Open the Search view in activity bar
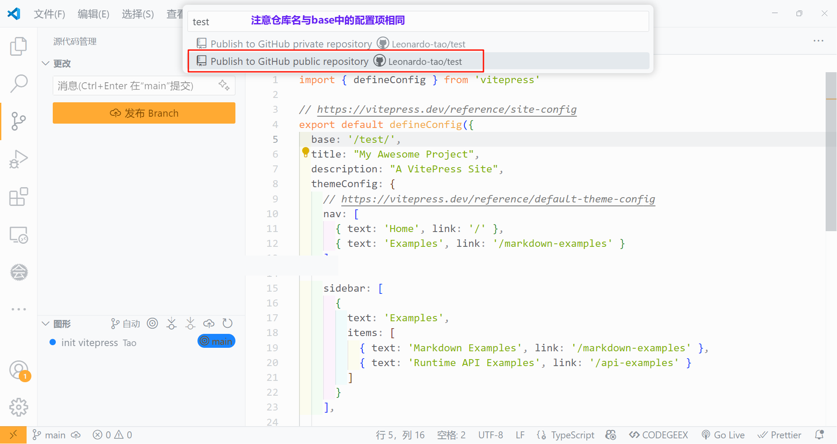837x444 pixels. [18, 84]
